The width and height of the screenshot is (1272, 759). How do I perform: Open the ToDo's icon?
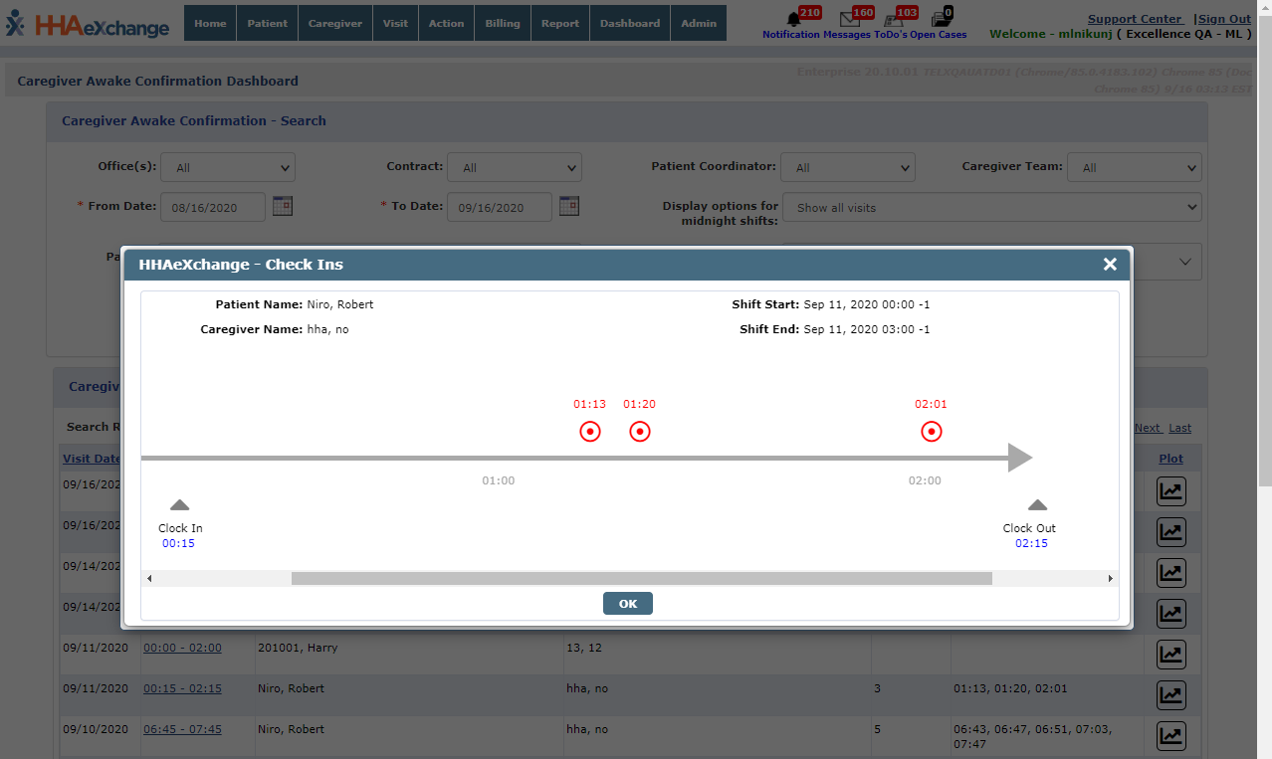pyautogui.click(x=893, y=19)
